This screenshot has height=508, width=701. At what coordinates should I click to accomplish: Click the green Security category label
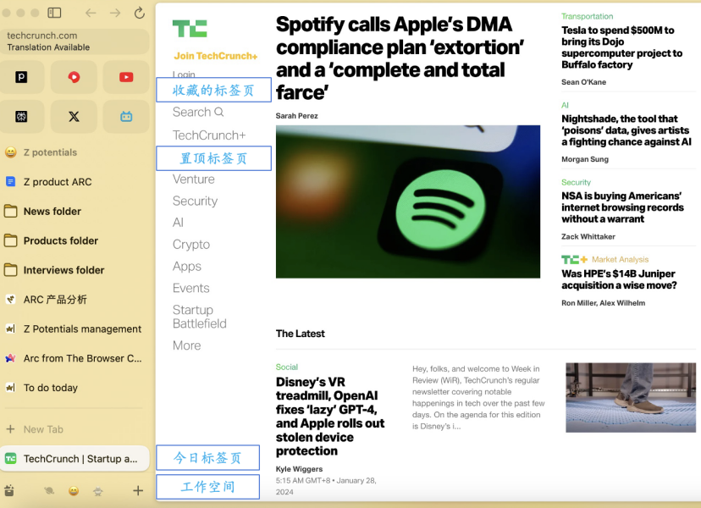coord(576,182)
